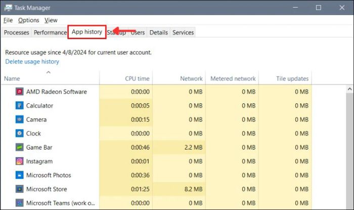The height and width of the screenshot is (210, 354).
Task: Click the resource usage since 4/8/2024 text
Action: click(78, 52)
